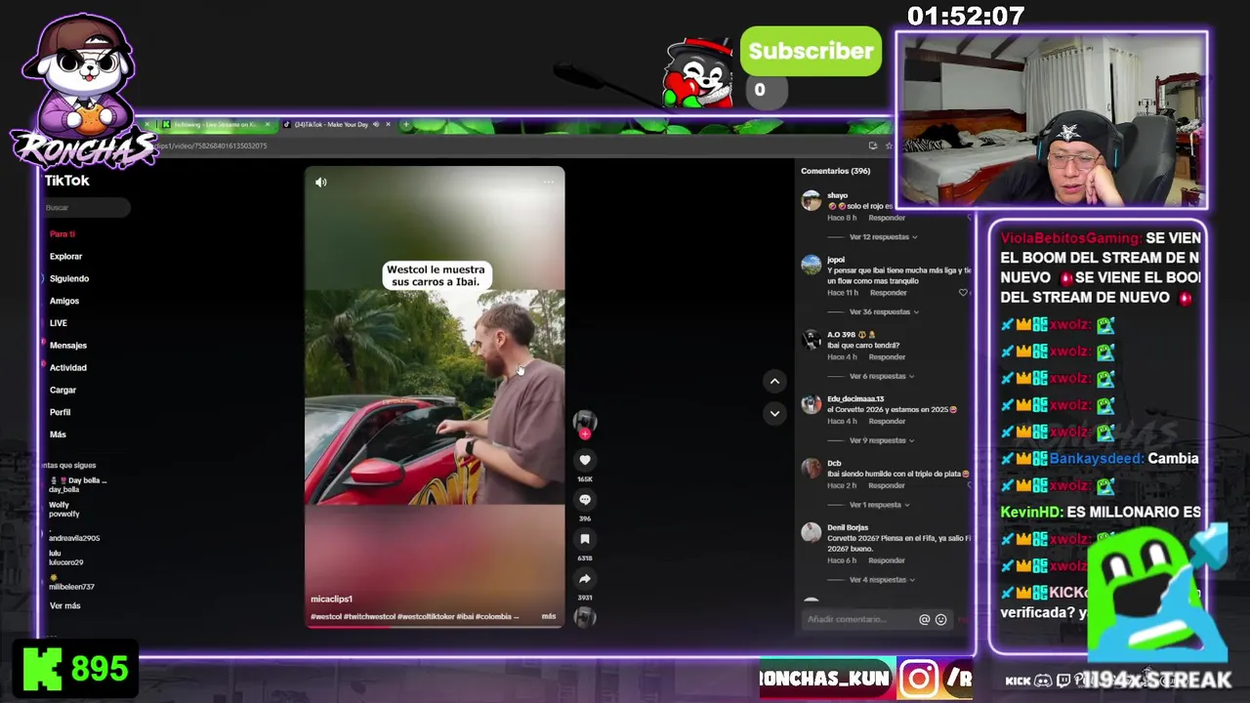Save the video with the bookmark icon
This screenshot has width=1250, height=703.
coord(585,539)
